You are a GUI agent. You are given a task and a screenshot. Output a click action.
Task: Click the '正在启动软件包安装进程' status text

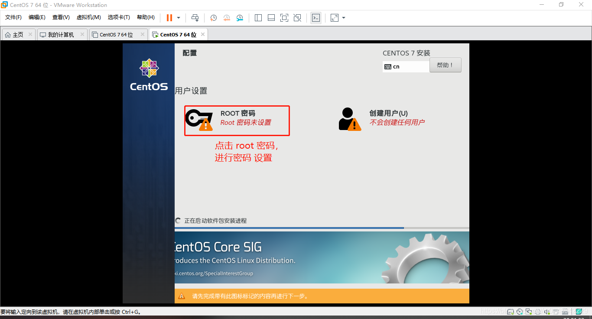click(215, 221)
